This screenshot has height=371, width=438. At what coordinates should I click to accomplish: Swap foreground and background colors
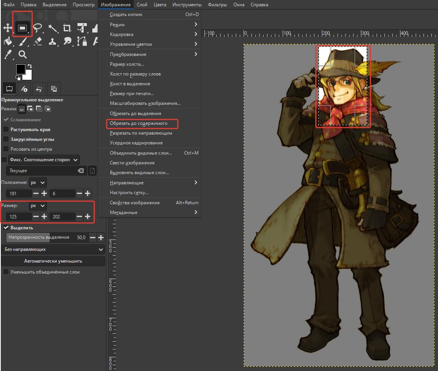pyautogui.click(x=30, y=66)
